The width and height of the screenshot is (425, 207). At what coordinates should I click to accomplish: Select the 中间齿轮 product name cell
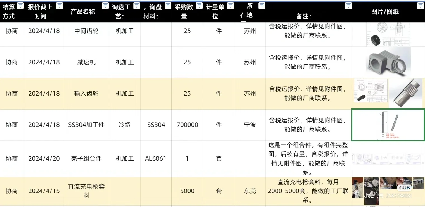coord(86,31)
